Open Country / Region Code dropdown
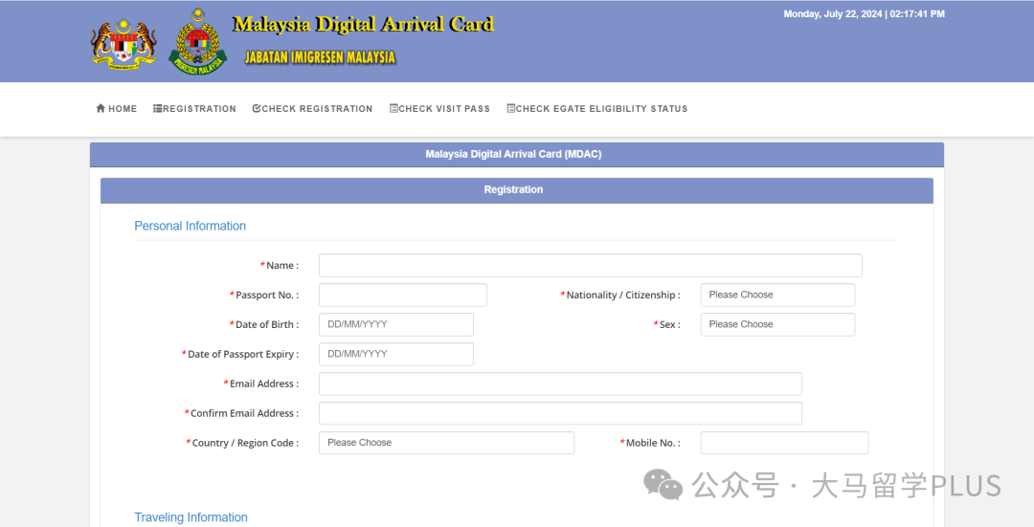The image size is (1034, 527). [446, 444]
